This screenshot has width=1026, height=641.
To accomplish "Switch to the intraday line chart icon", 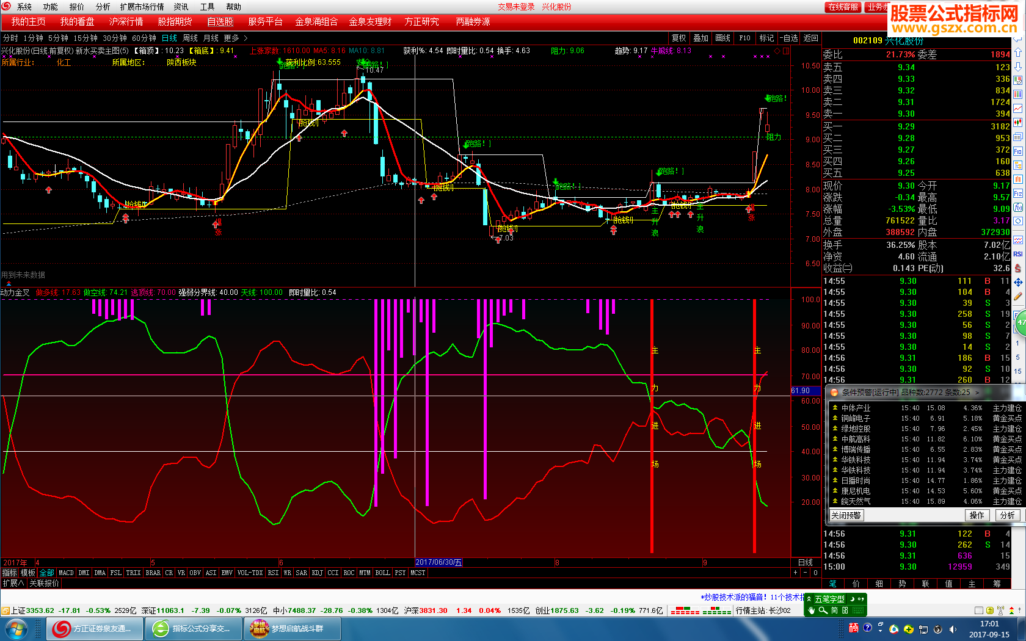I will 1018,108.
